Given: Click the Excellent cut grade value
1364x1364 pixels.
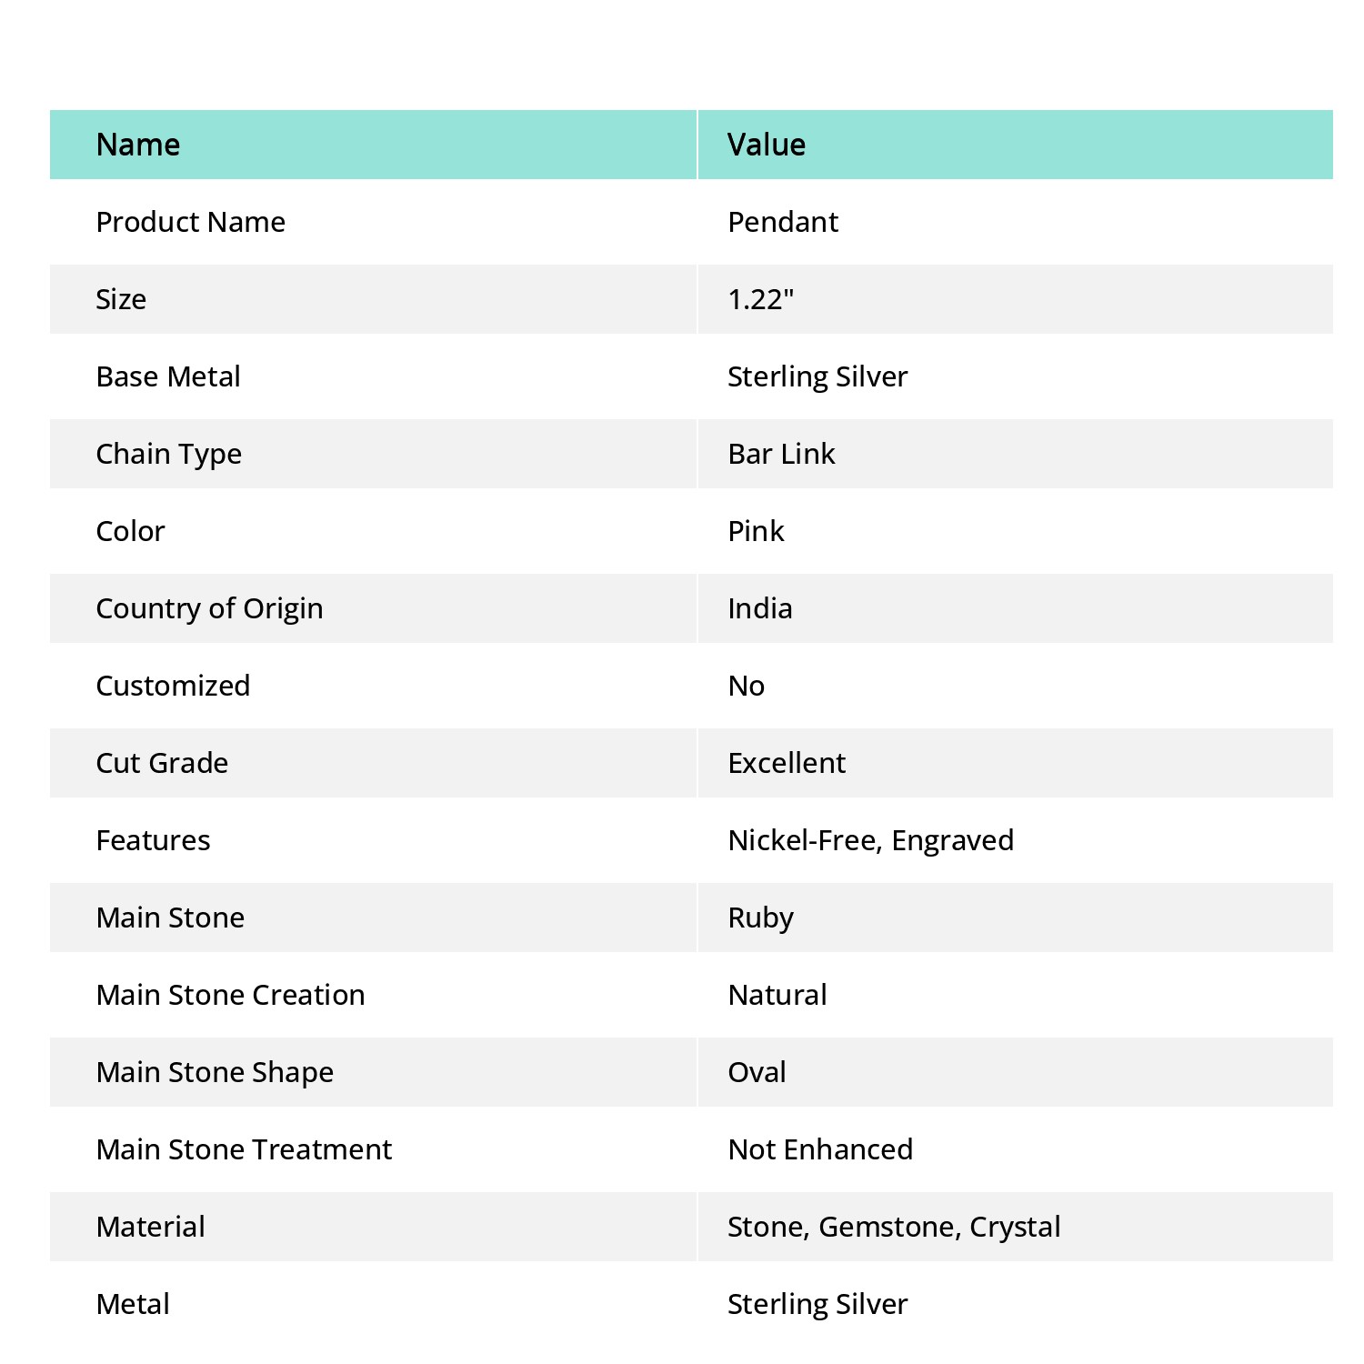Looking at the screenshot, I should tap(787, 763).
